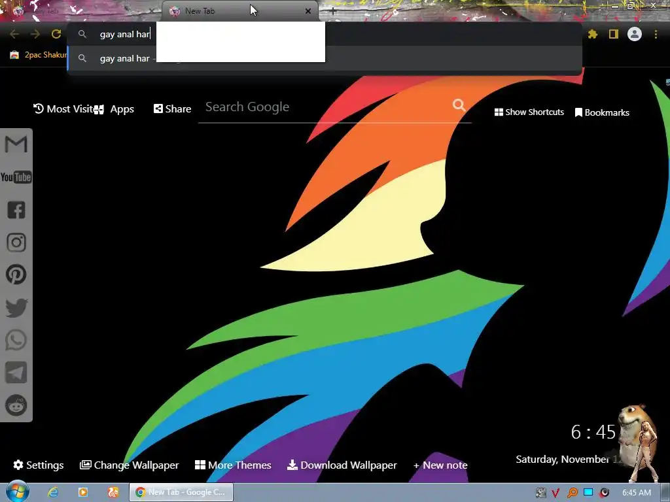Screen dimensions: 670x502
Task: Open YouTube from the sidebar
Action: click(16, 177)
